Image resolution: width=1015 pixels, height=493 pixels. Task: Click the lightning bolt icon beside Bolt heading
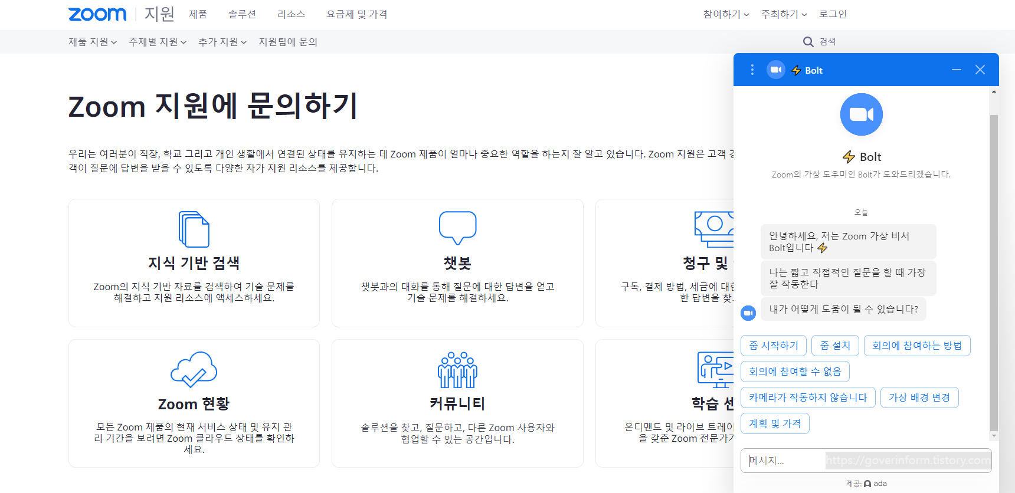(849, 157)
